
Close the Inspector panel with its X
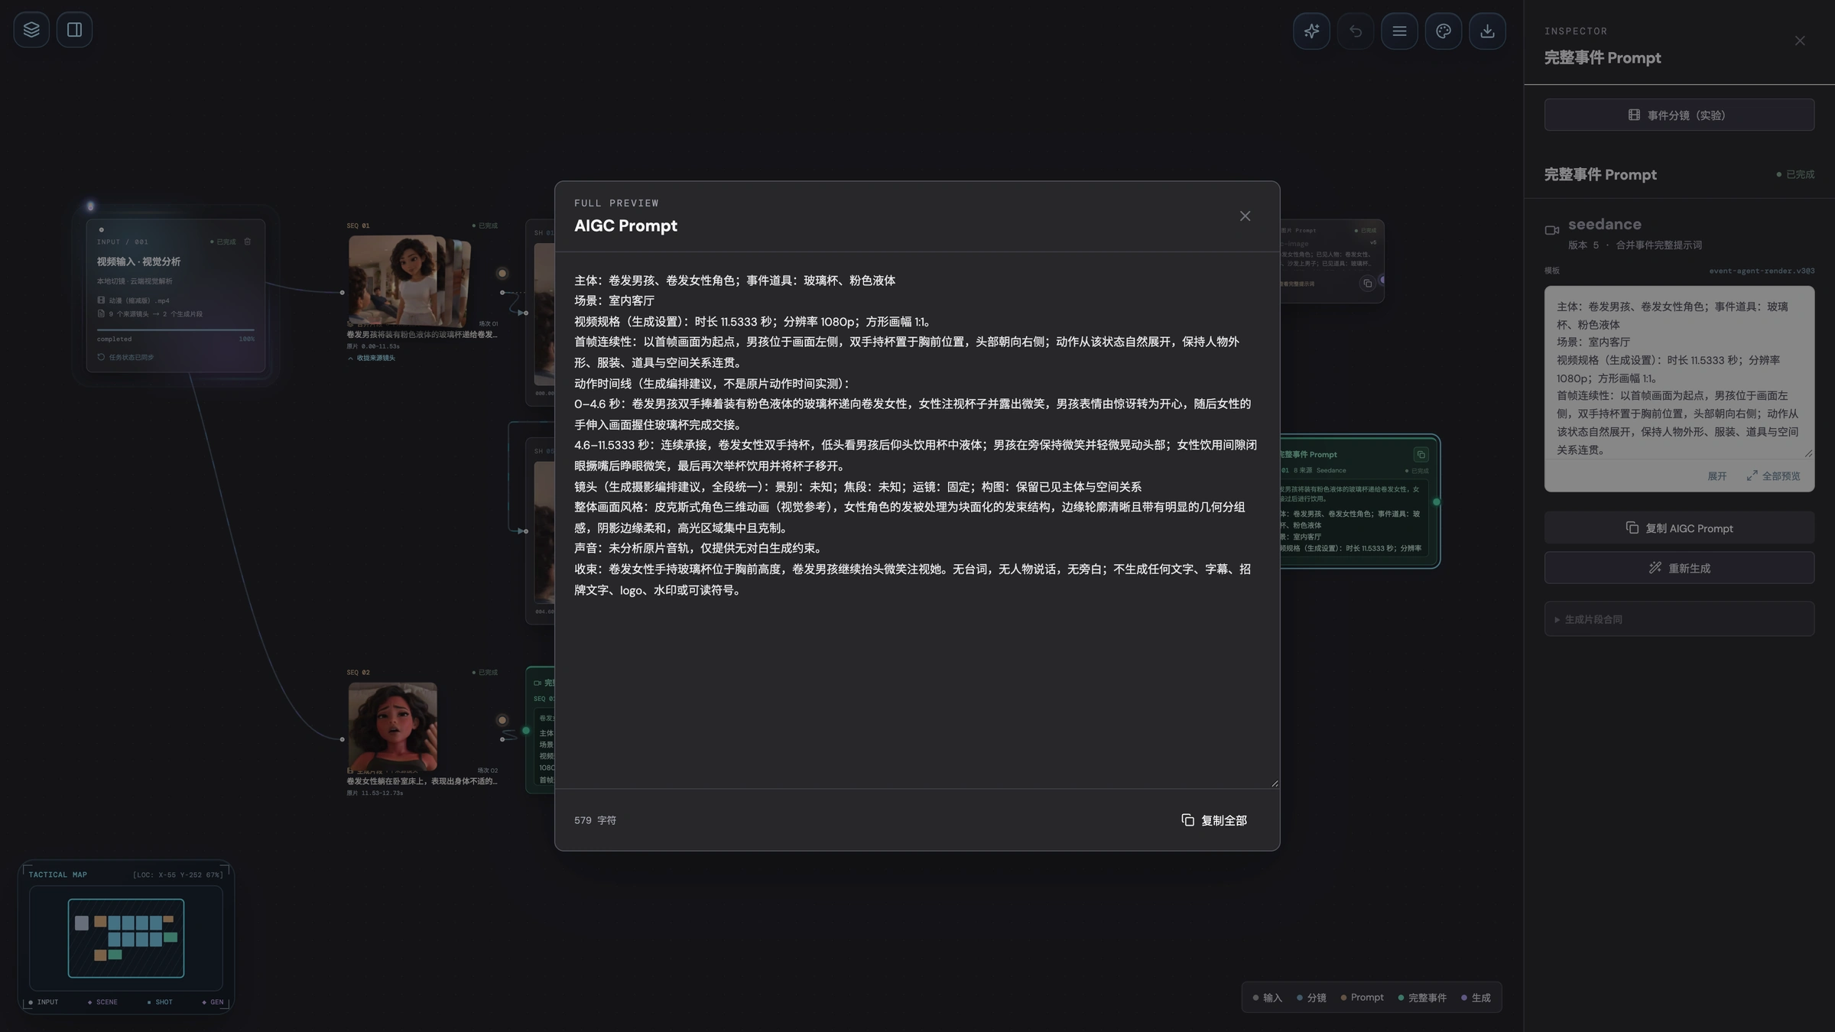click(x=1800, y=41)
